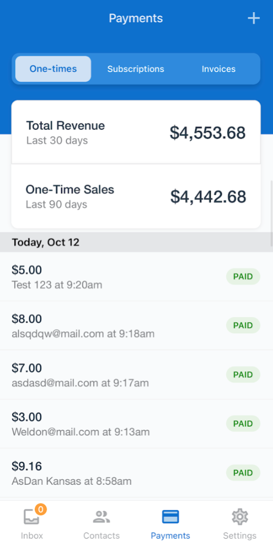Open the $7.00 asdasd@mail.com payment
Viewport: 273px width, 549px height.
pos(136,374)
